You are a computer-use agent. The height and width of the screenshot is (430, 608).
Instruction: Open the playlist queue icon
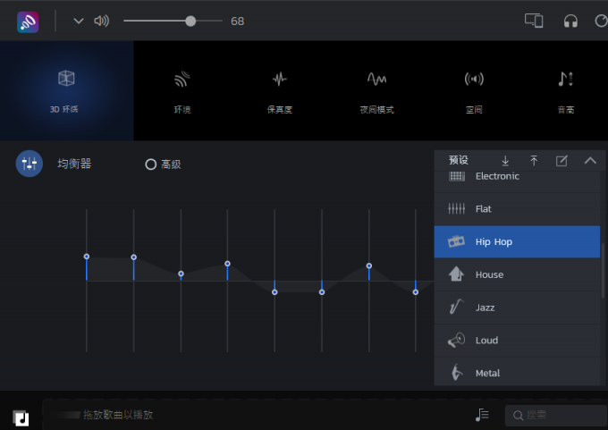[483, 415]
